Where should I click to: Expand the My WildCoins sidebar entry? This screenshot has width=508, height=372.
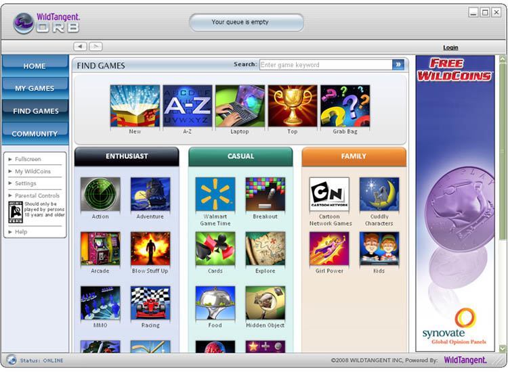[x=33, y=172]
